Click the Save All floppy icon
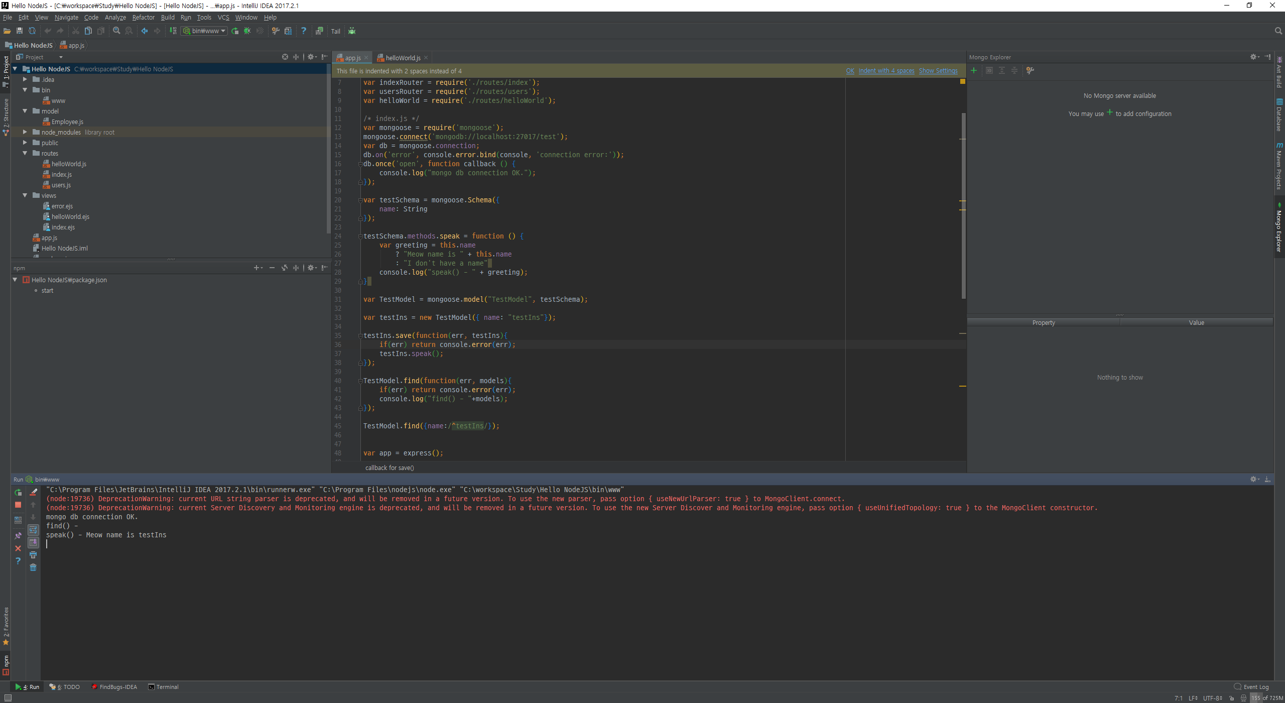The height and width of the screenshot is (703, 1285). point(20,31)
